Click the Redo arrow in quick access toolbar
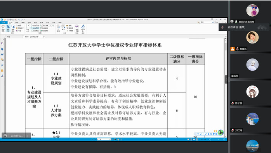This screenshot has height=153, width=271. 22,19
